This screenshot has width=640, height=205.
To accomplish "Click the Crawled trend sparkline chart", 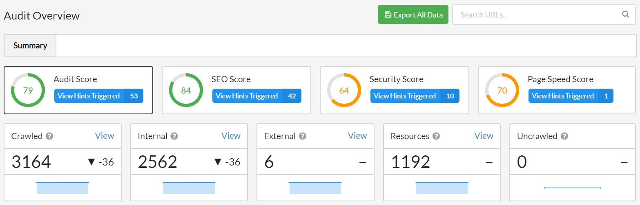I will coord(62,188).
